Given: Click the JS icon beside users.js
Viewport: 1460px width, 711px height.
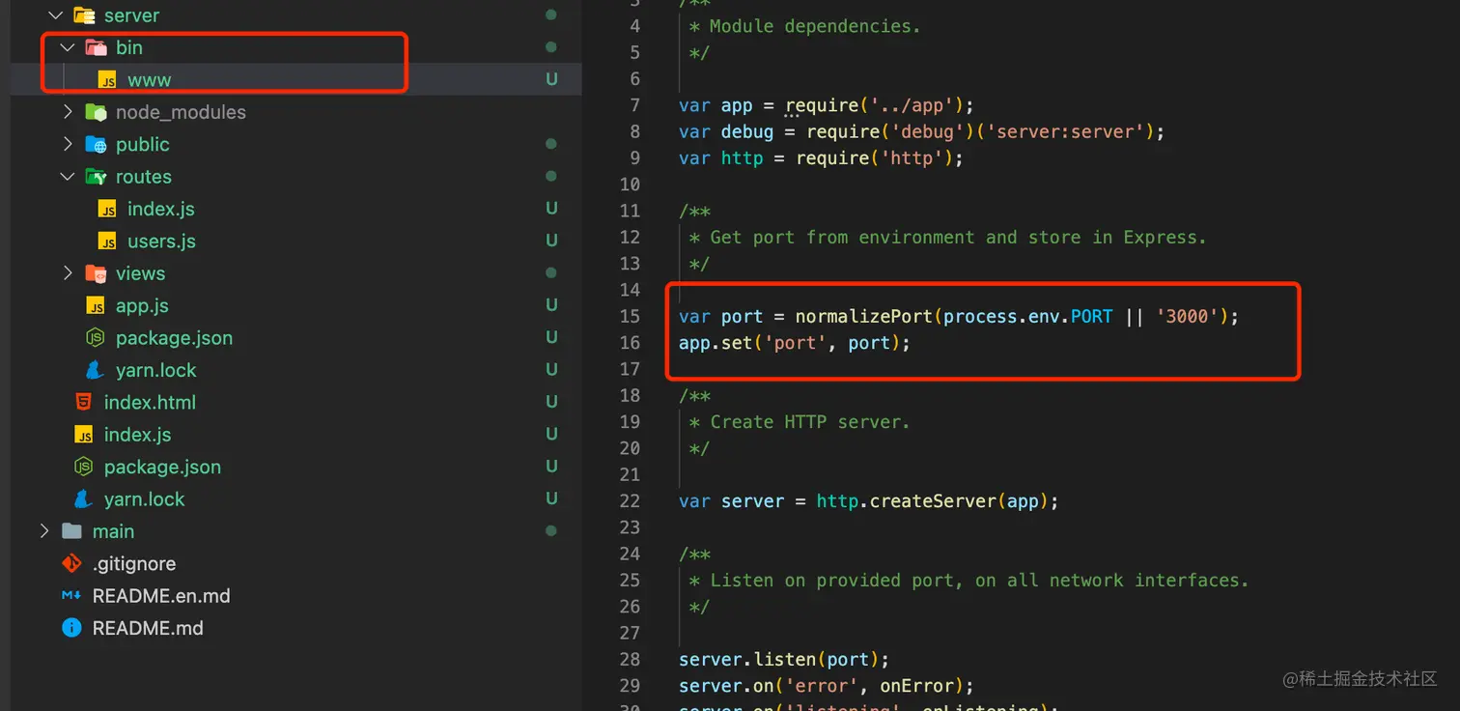Looking at the screenshot, I should click(x=107, y=242).
